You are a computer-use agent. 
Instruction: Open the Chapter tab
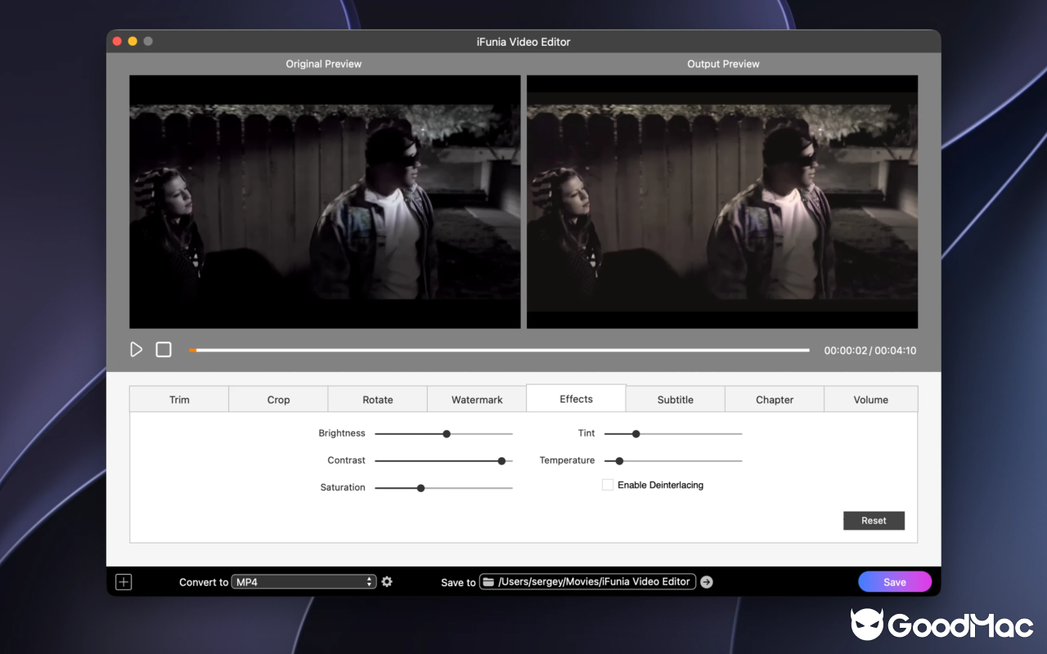[x=775, y=400]
